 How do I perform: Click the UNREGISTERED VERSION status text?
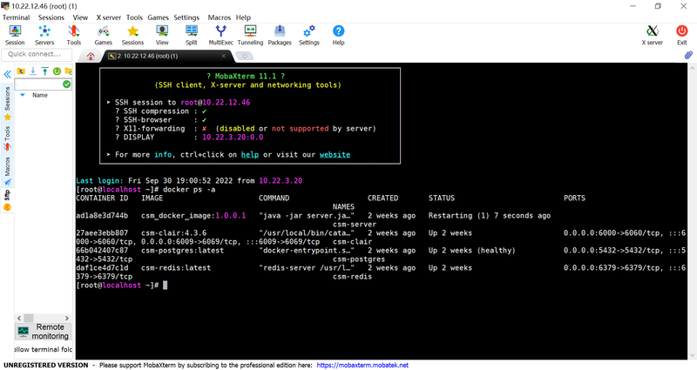tap(46, 365)
